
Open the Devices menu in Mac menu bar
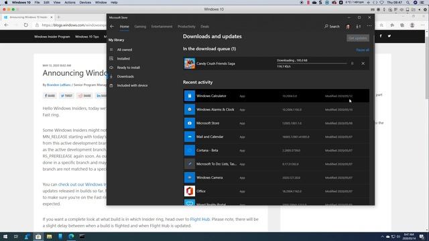tap(85, 3)
